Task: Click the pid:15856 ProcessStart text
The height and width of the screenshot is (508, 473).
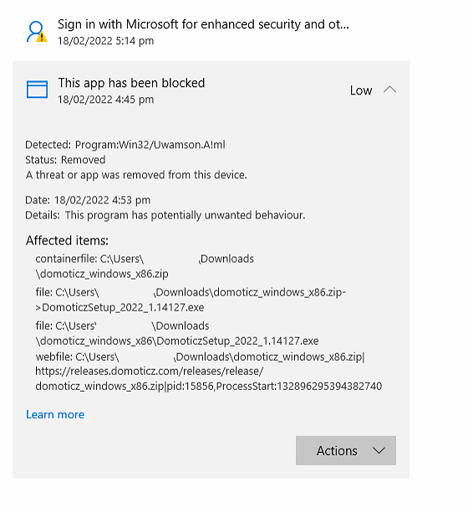Action: pos(274,386)
